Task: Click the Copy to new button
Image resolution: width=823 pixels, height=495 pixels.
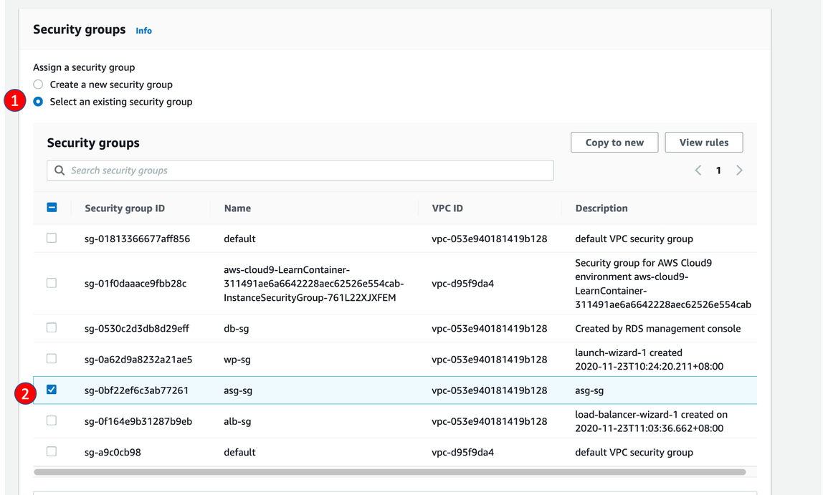Action: [x=614, y=143]
